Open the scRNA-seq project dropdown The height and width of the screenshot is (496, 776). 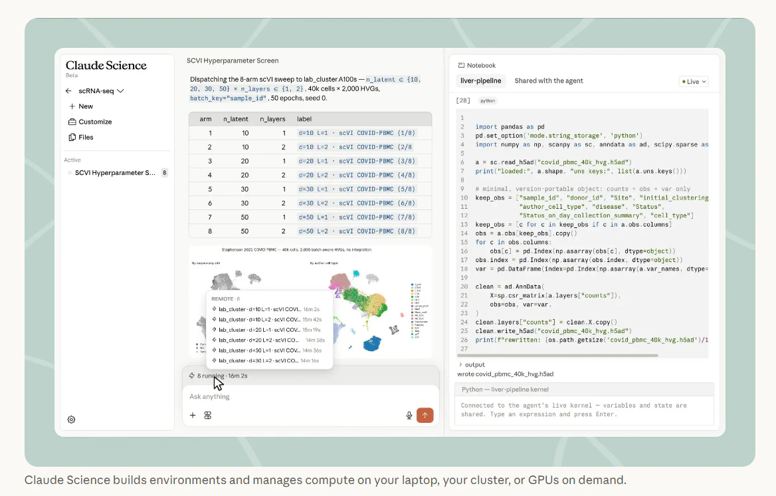102,90
